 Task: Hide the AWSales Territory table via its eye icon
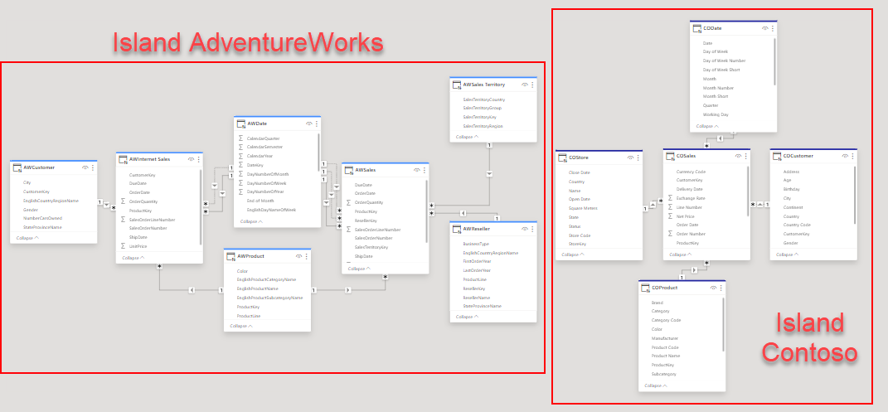(x=524, y=85)
